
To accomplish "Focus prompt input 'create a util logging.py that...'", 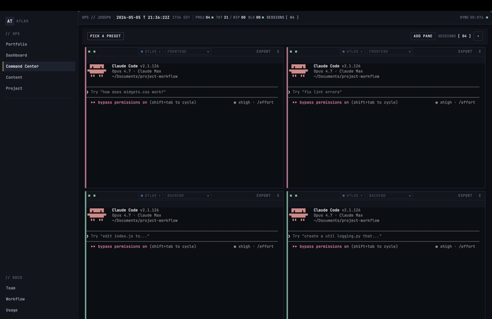I will tap(384, 236).
